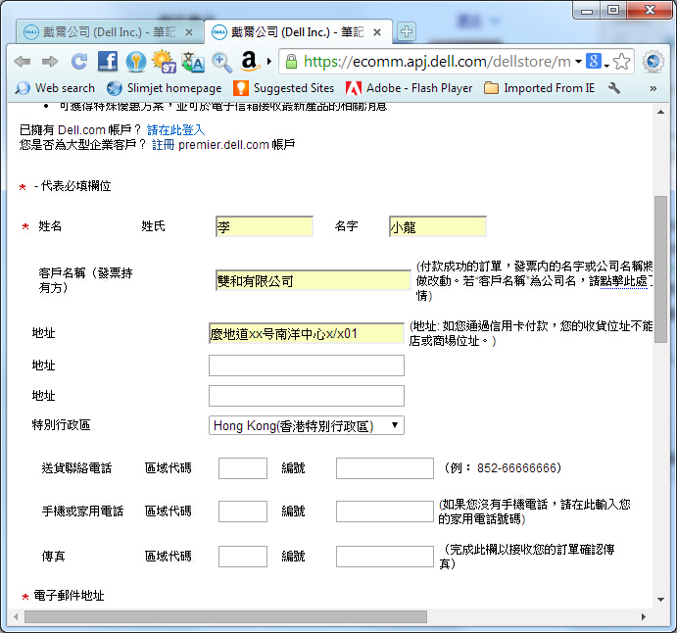Click 手機或家用電話 區域代碼 field
Image resolution: width=677 pixels, height=633 pixels.
243,511
